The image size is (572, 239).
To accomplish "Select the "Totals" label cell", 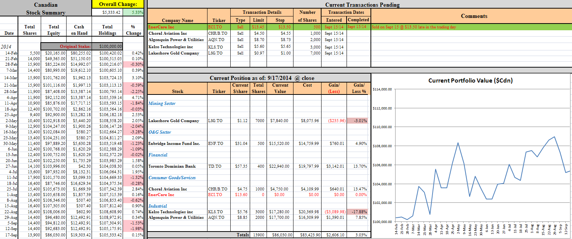I will tap(243, 235).
